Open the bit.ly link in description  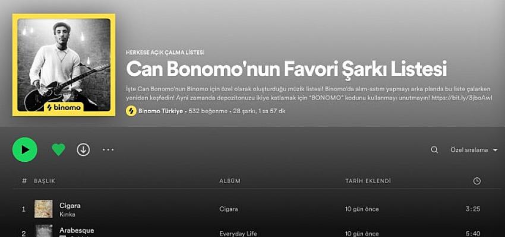tap(462, 98)
